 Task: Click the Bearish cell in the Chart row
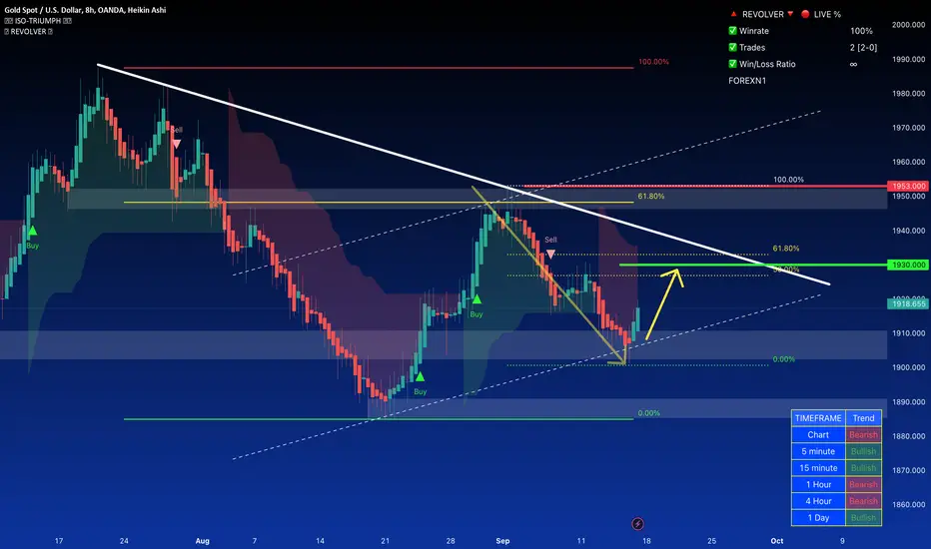click(863, 434)
